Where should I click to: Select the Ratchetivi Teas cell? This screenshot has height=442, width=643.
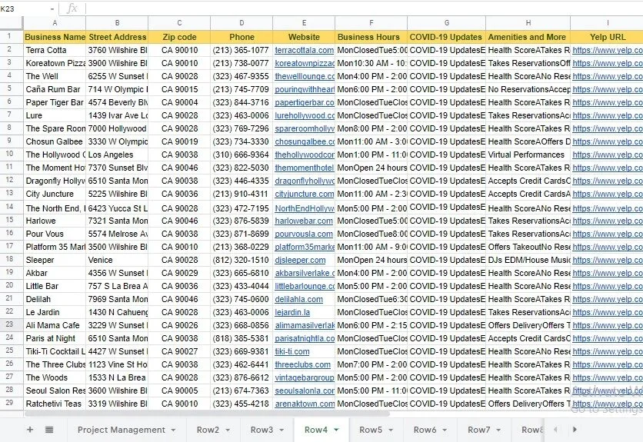pyautogui.click(x=55, y=404)
